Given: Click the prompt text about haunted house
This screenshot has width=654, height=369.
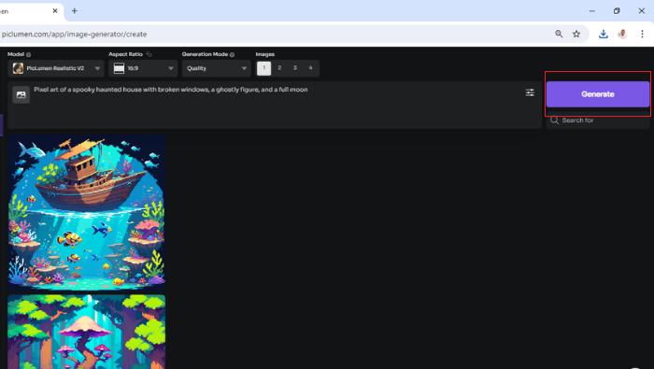Looking at the screenshot, I should pos(171,90).
